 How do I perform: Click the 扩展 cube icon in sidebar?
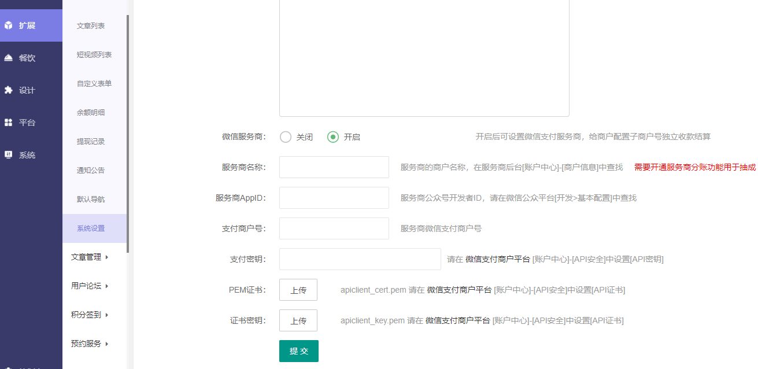point(9,25)
